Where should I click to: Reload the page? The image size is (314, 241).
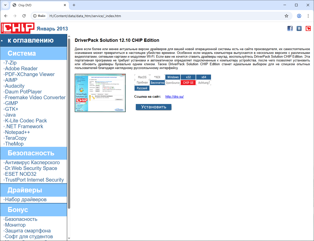tap(24, 16)
